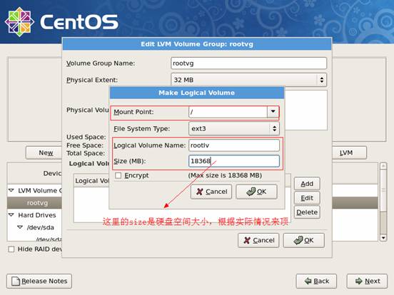
Task: Open Release Notes
Action: [39, 281]
